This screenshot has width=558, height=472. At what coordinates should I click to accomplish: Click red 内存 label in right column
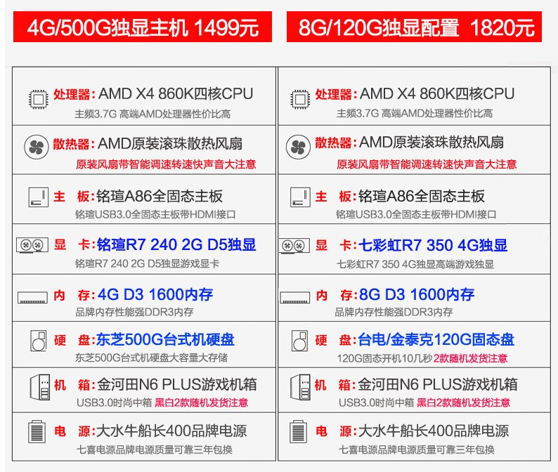pyautogui.click(x=336, y=295)
